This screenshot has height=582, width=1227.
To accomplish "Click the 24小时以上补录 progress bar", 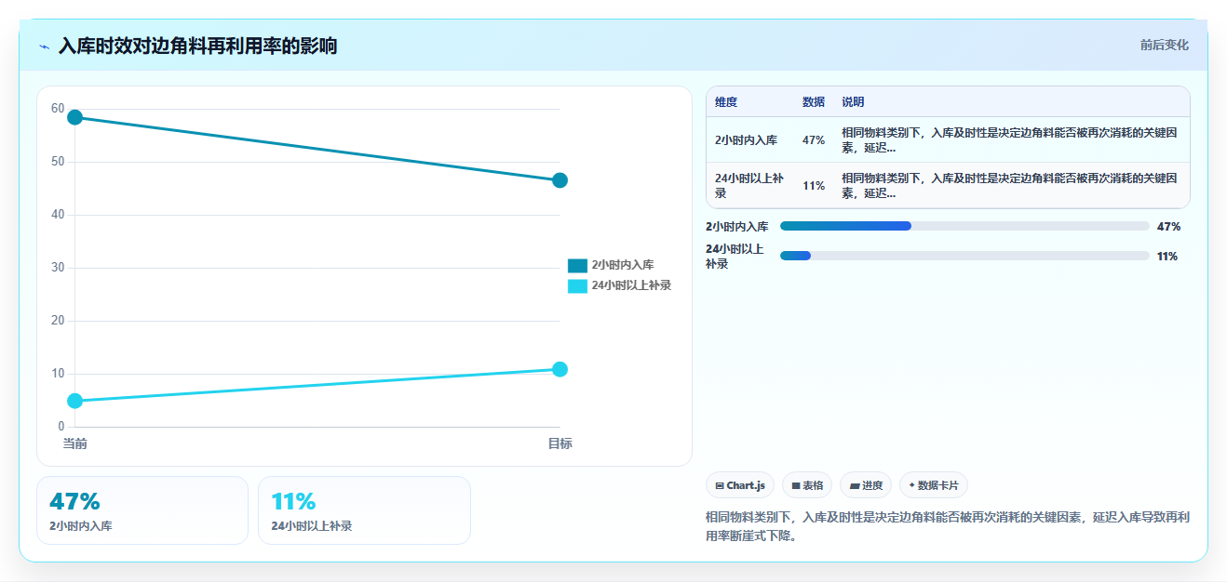I will 964,256.
